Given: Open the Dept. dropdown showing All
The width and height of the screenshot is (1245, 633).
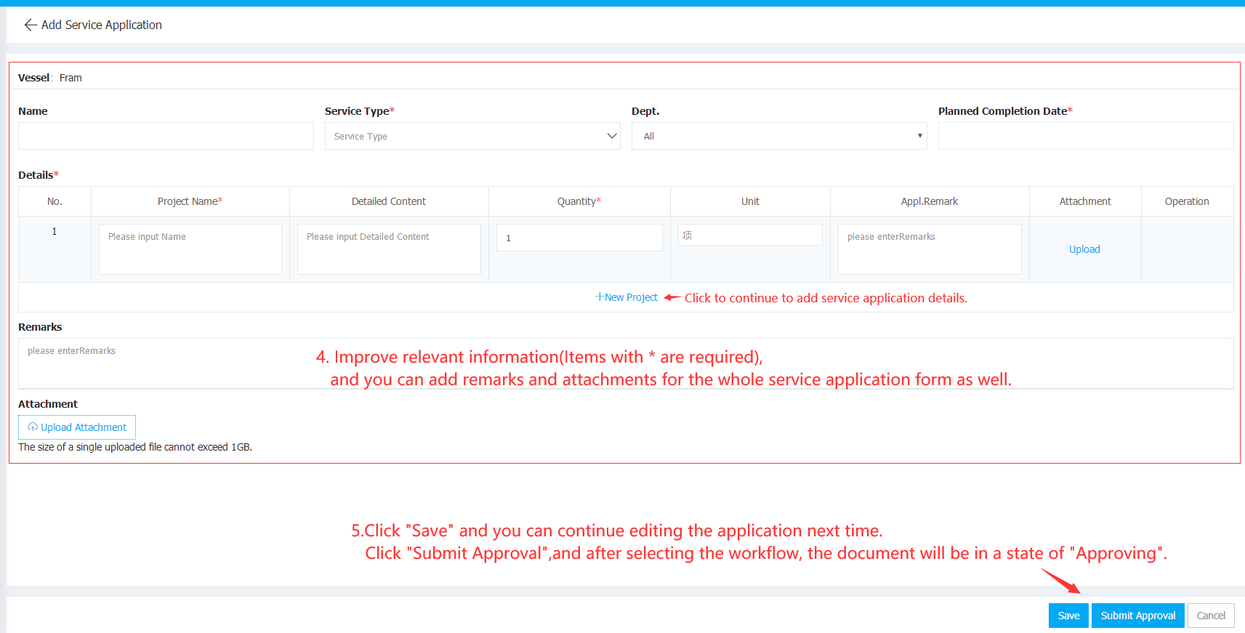Looking at the screenshot, I should click(779, 136).
